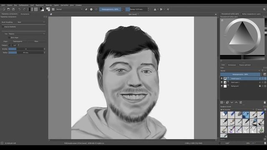Open the View menu
Viewport: 267px width, 150px height.
(x=15, y=5)
